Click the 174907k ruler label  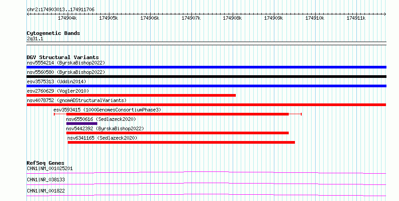[191, 18]
